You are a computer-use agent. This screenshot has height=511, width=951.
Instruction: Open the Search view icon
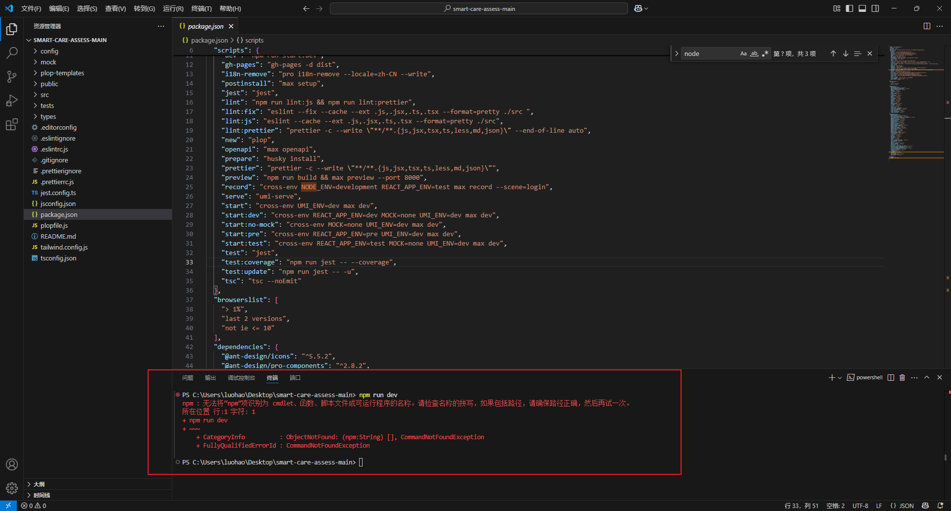point(12,52)
